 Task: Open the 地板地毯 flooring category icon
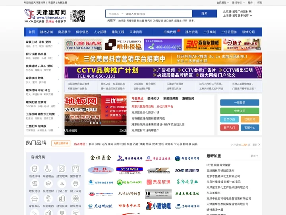pyautogui.click(x=35, y=184)
